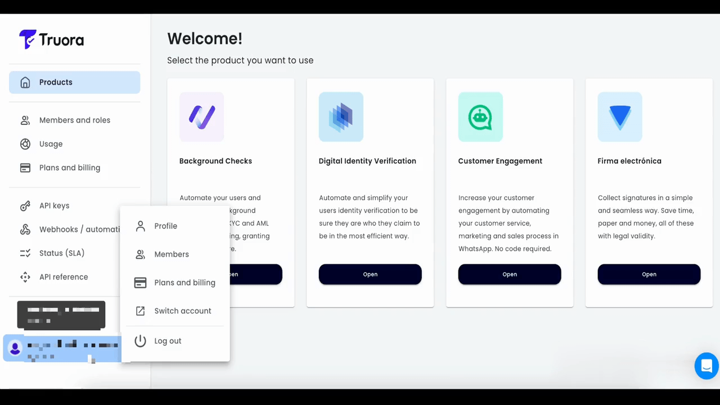The height and width of the screenshot is (405, 720).
Task: Click the Customer Engagement card title
Action: (x=500, y=161)
